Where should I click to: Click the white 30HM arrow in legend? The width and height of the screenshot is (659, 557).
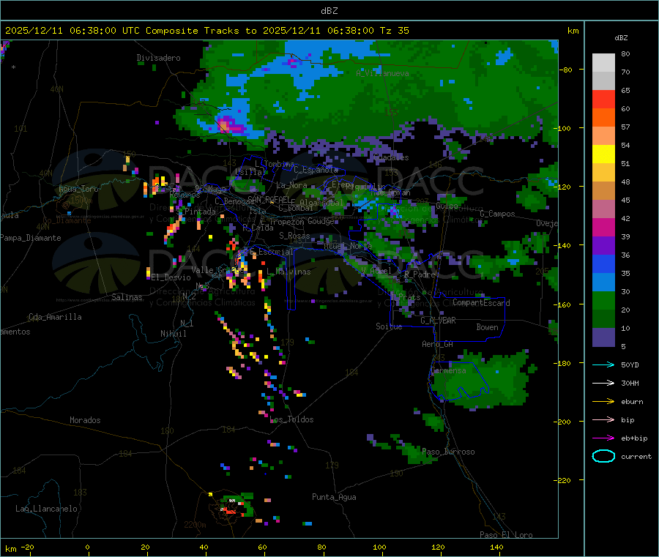coord(603,383)
